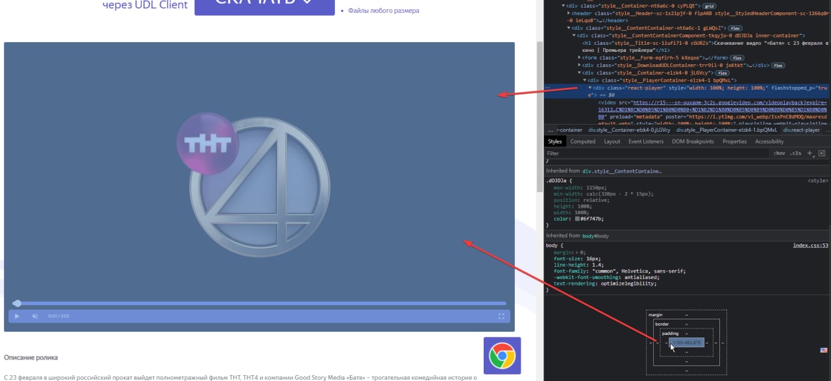Viewport: 831px width, 381px height.
Task: Open the video in fullscreen mode
Action: point(501,316)
